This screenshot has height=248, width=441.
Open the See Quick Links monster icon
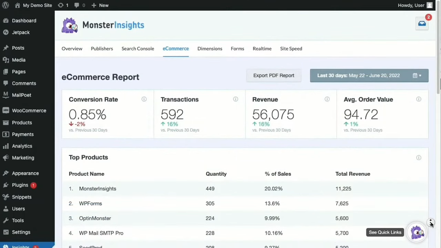pos(417,232)
